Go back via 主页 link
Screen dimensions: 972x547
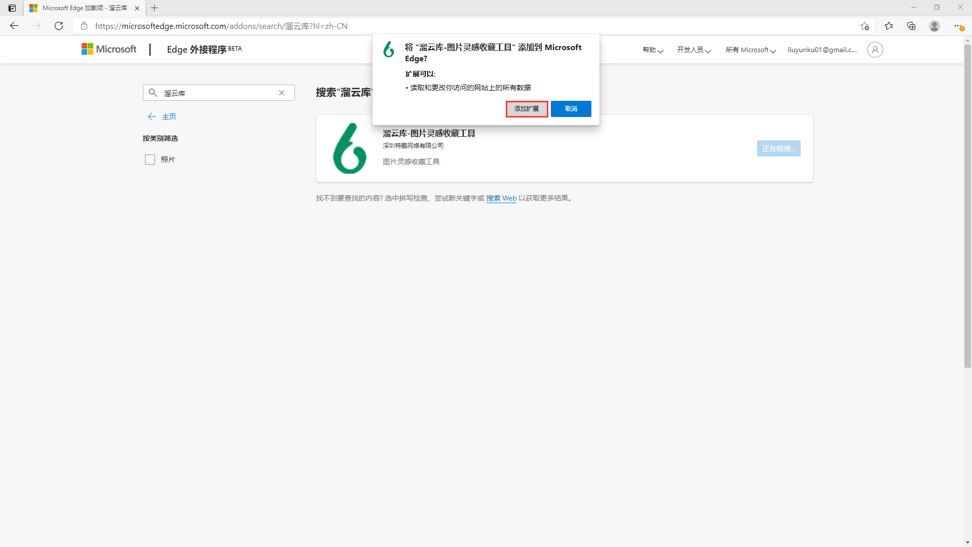169,116
